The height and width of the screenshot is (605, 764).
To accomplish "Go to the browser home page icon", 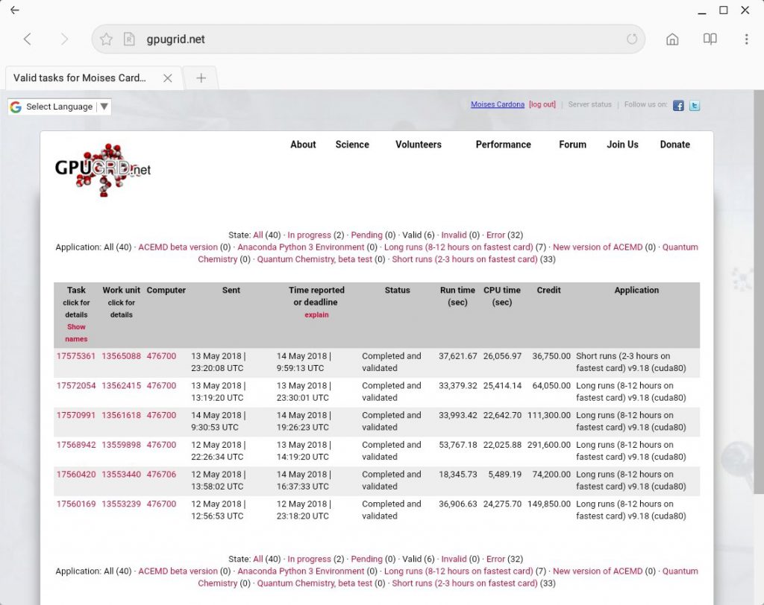I will coord(672,39).
